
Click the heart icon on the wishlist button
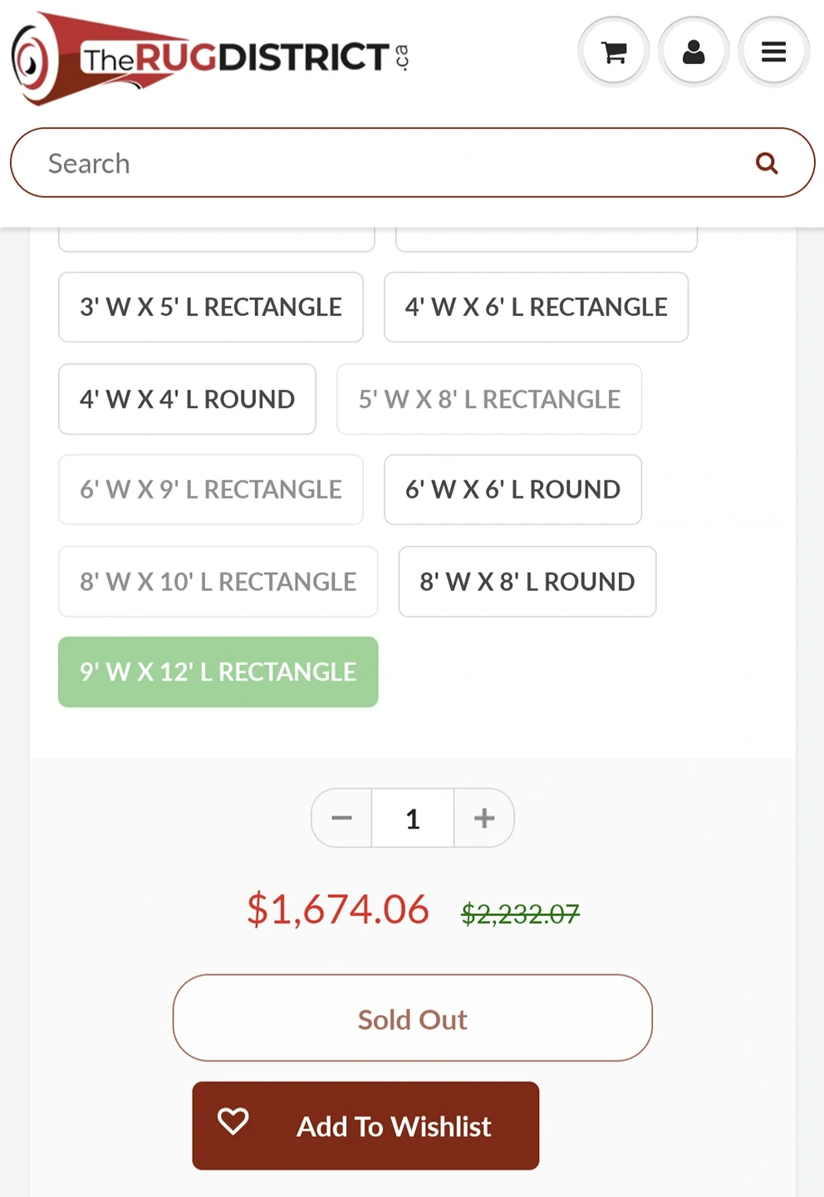point(233,1121)
